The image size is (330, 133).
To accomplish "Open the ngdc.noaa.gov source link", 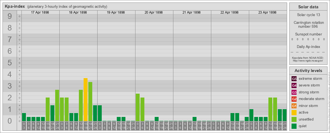I will (308, 60).
